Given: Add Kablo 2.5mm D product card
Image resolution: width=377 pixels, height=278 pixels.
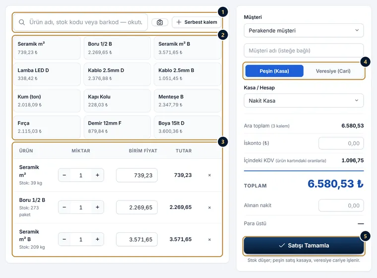Looking at the screenshot, I should [x=117, y=74].
